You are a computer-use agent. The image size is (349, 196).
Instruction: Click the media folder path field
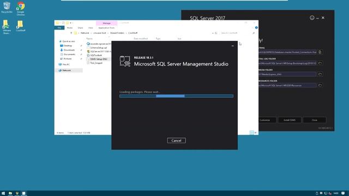pyautogui.click(x=287, y=74)
